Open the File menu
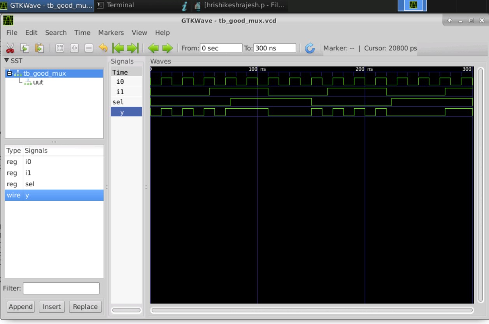 point(12,33)
